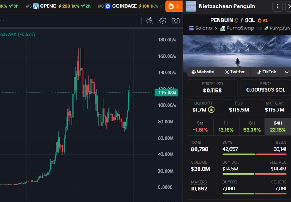Screen dimensions: 291x202
Task: Click the PENGUIN ticker symbol
Action: point(221,20)
